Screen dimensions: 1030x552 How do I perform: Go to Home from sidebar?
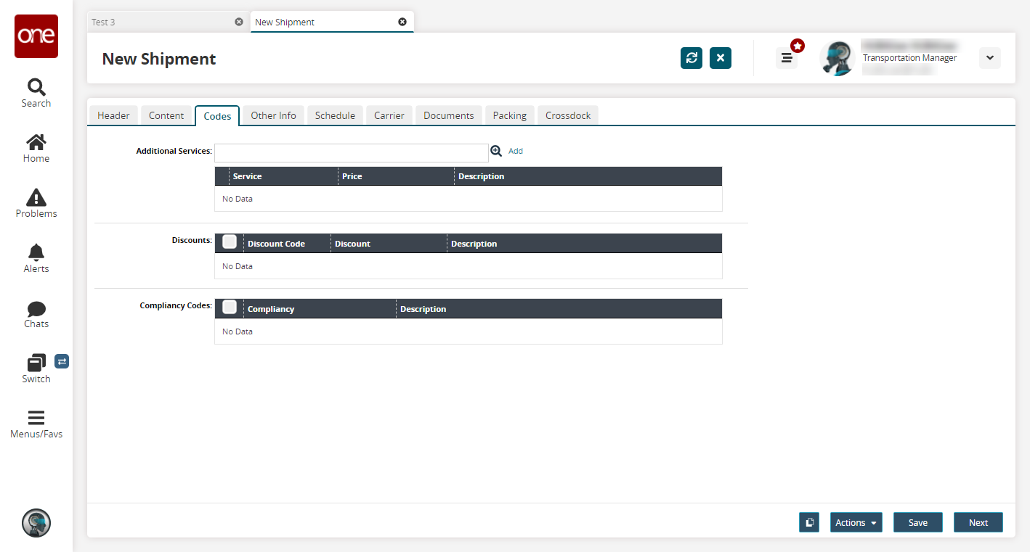pos(36,148)
